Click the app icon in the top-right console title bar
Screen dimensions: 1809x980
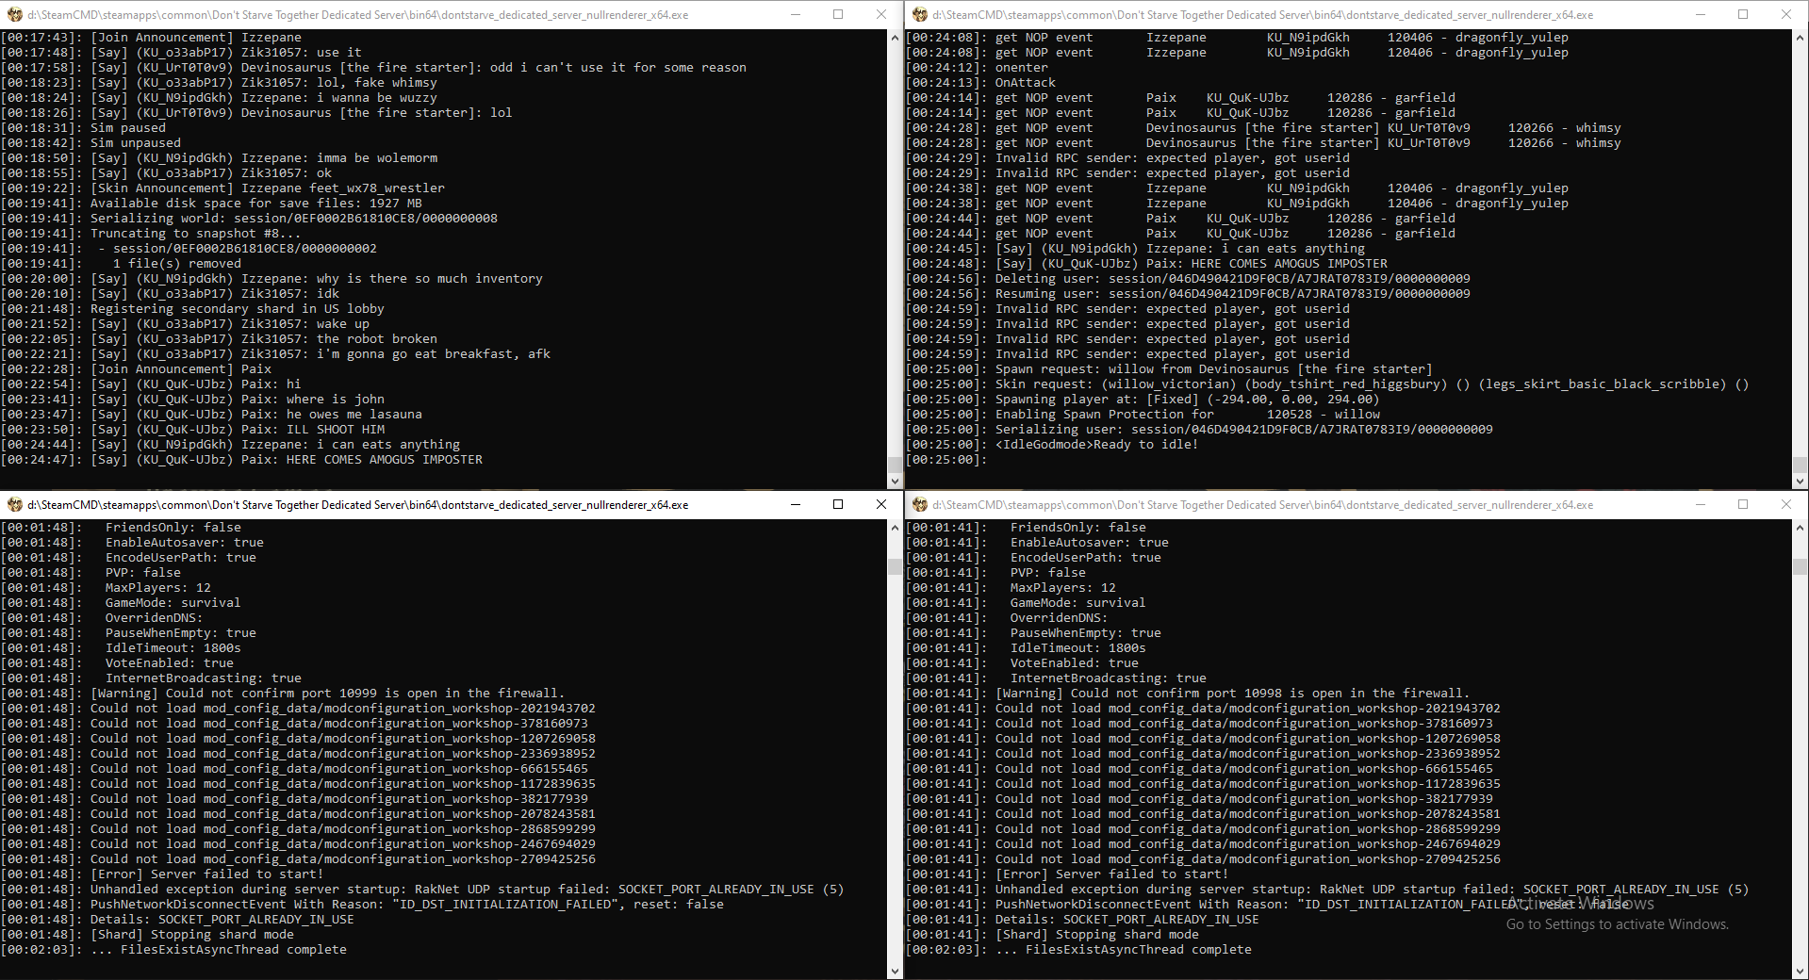click(920, 15)
